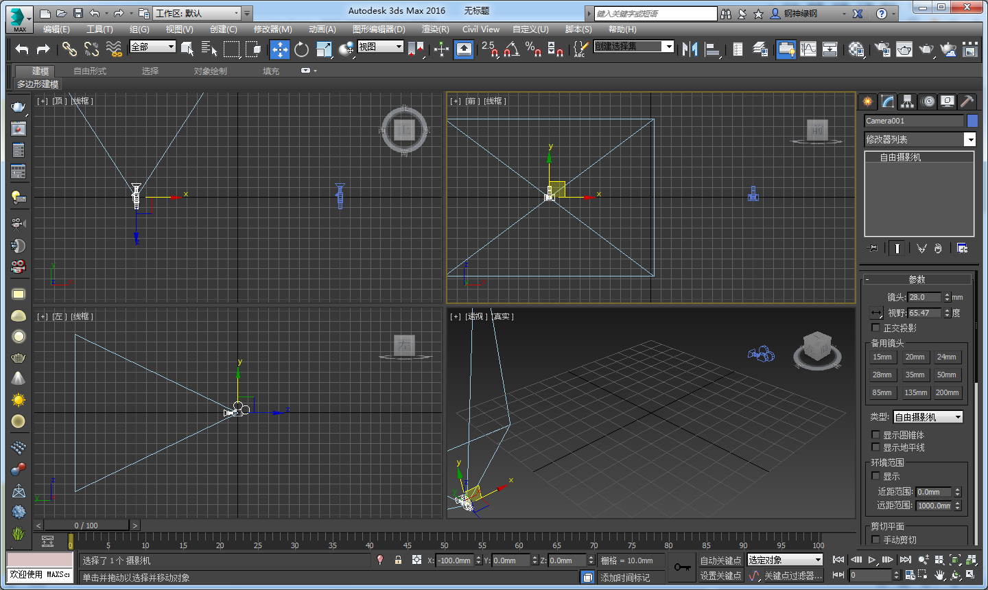
Task: Open the 创建选择集 named selection dropdown
Action: (634, 47)
